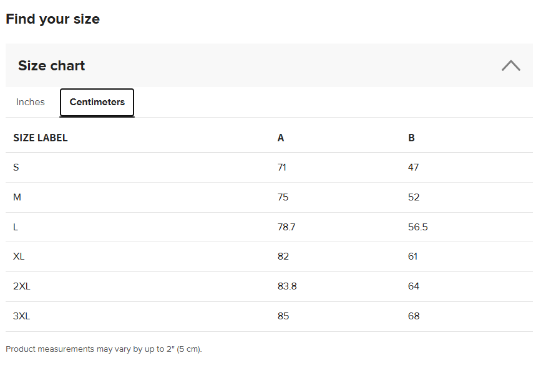Image resolution: width=541 pixels, height=371 pixels.
Task: Collapse the Size chart chevron icon
Action: tap(510, 65)
